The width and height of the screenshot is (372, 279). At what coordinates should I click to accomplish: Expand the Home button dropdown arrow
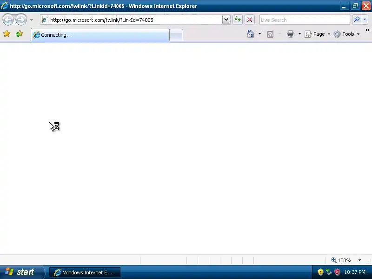259,34
